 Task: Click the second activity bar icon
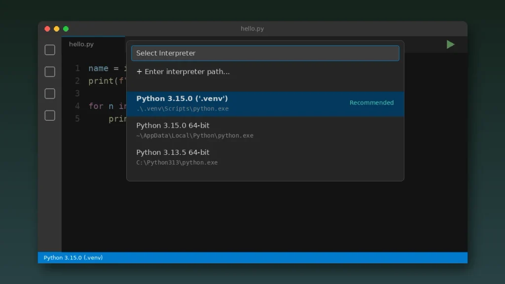tap(50, 72)
